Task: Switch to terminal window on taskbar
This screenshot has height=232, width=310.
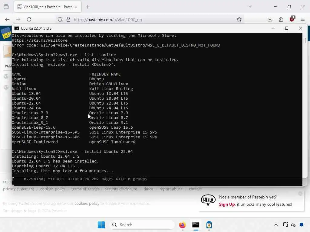Action: [x=196, y=225]
